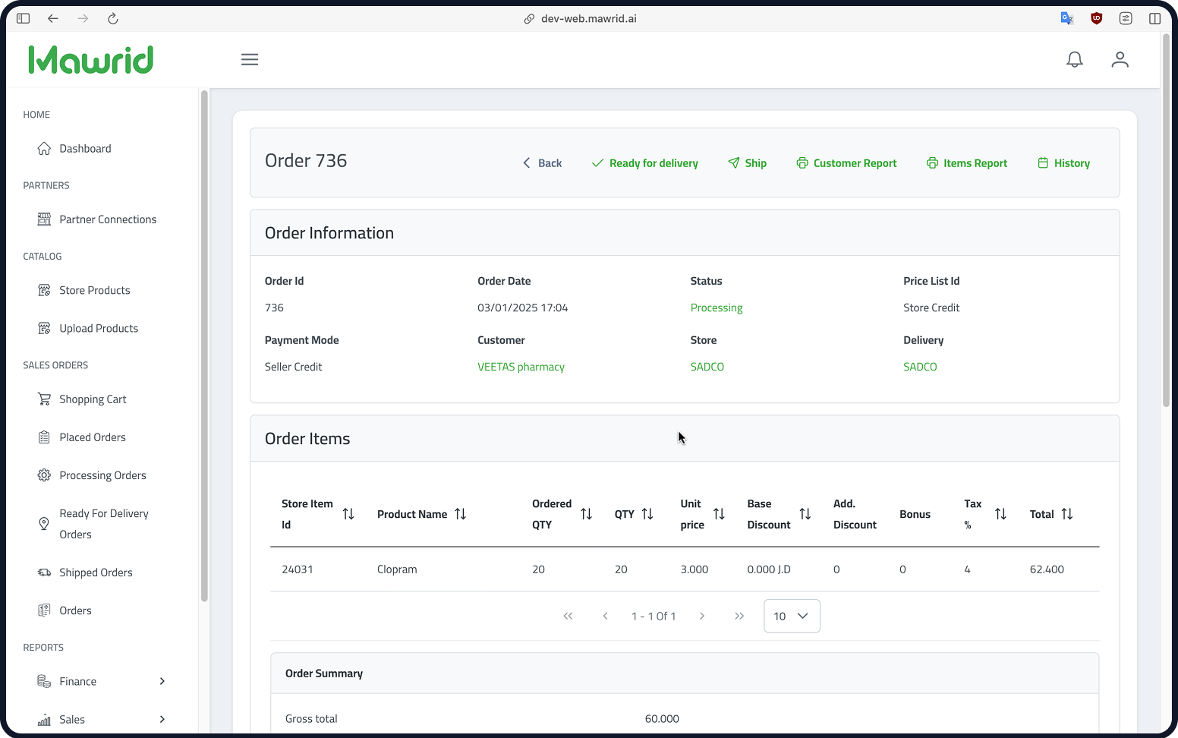Sort table by Product Name
This screenshot has width=1178, height=738.
[x=460, y=514]
